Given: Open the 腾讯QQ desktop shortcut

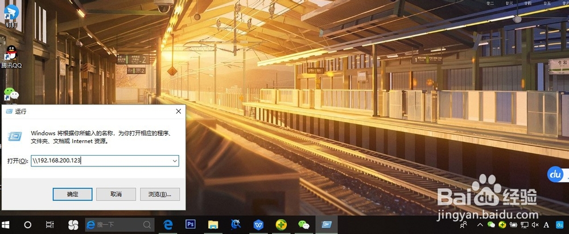Looking at the screenshot, I should (x=11, y=56).
